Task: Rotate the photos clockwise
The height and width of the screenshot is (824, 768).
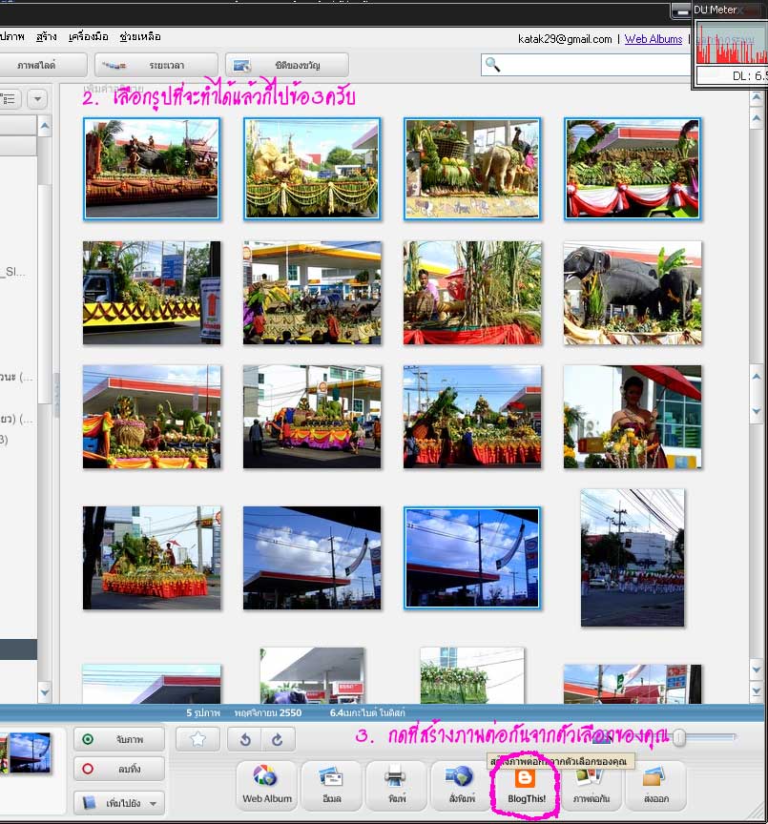Action: [278, 739]
